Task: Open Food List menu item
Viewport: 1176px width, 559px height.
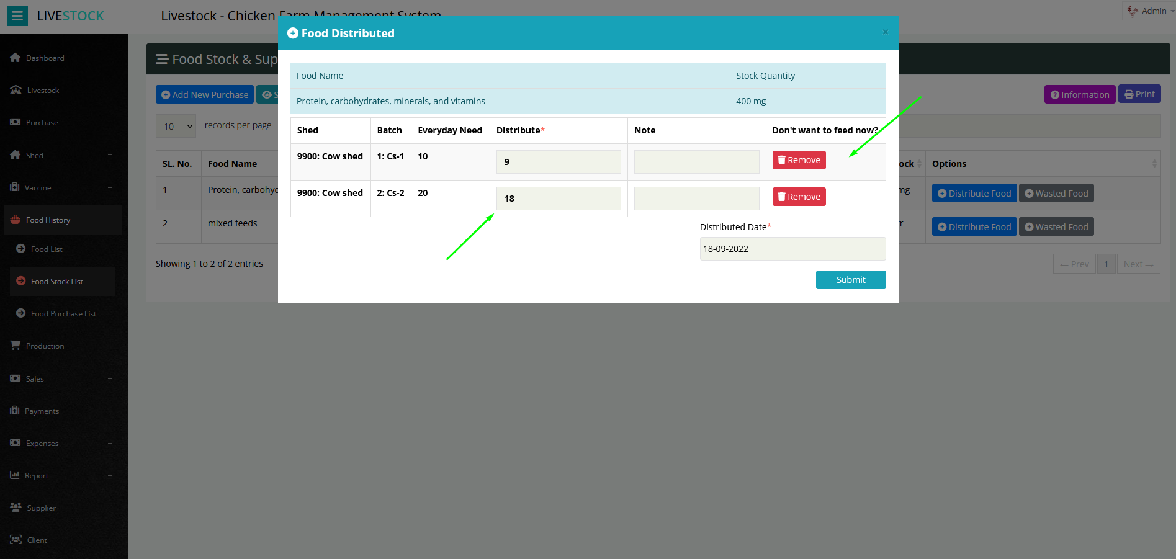Action: pyautogui.click(x=47, y=249)
